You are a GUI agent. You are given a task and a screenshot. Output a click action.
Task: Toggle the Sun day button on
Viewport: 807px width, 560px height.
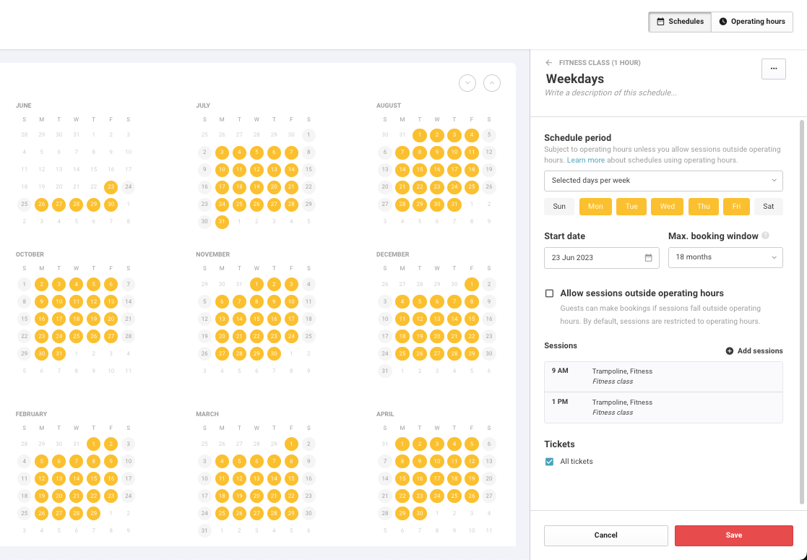559,207
